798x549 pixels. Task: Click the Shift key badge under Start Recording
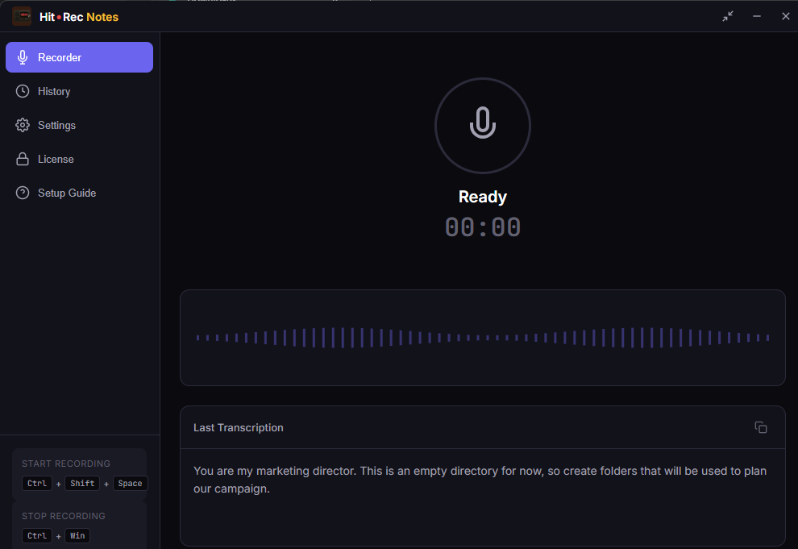pyautogui.click(x=82, y=484)
